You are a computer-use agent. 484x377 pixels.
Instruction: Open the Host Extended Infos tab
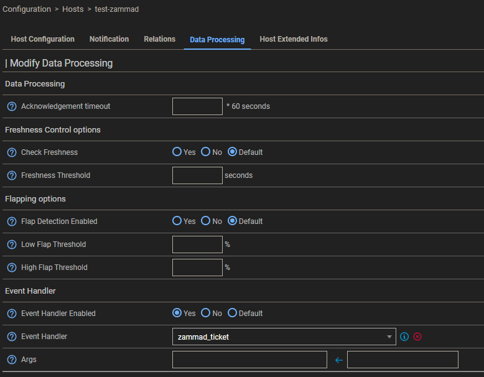[293, 39]
